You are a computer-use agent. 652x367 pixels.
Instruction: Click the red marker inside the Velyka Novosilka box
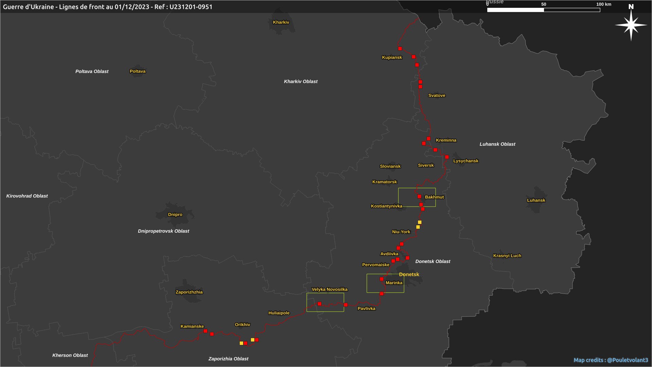click(x=320, y=304)
